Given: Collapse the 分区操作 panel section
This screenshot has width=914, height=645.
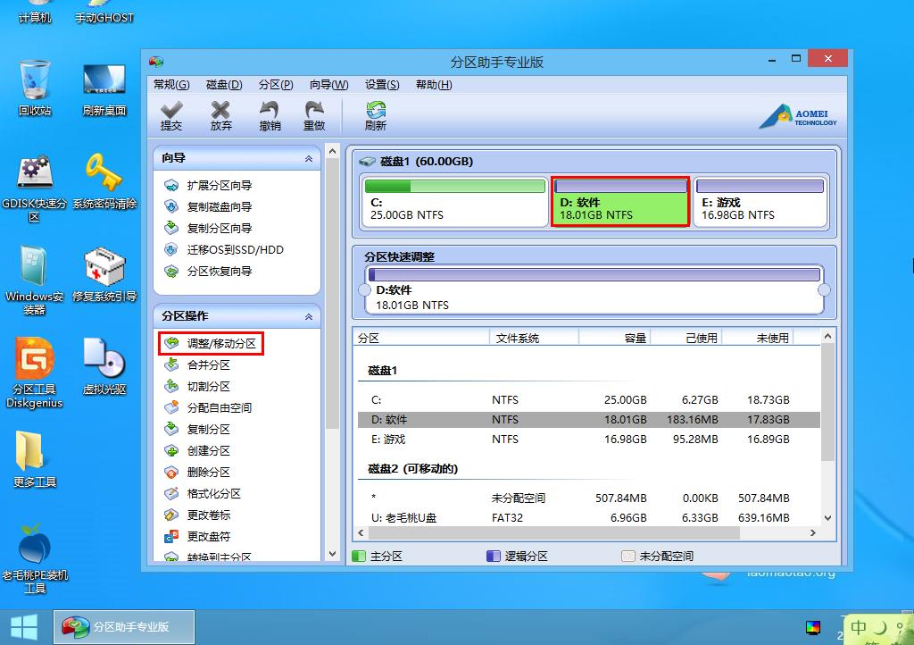Looking at the screenshot, I should [309, 316].
